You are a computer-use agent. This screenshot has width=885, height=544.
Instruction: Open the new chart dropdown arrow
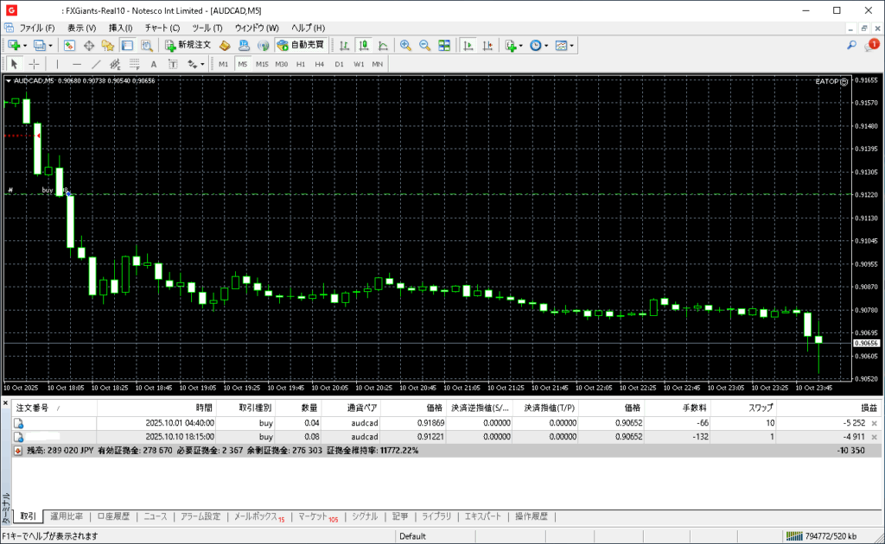point(25,45)
